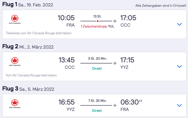Click Air Canada logo on Flug 2

(x=15, y=61)
